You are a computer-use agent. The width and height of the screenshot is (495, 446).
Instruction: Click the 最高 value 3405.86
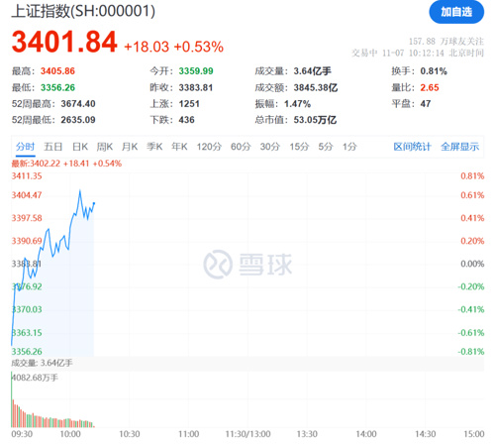tap(57, 71)
